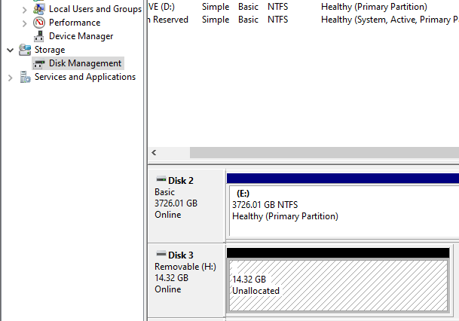This screenshot has width=459, height=321.
Task: Select the (D:) volume row in list
Action: tap(301, 7)
